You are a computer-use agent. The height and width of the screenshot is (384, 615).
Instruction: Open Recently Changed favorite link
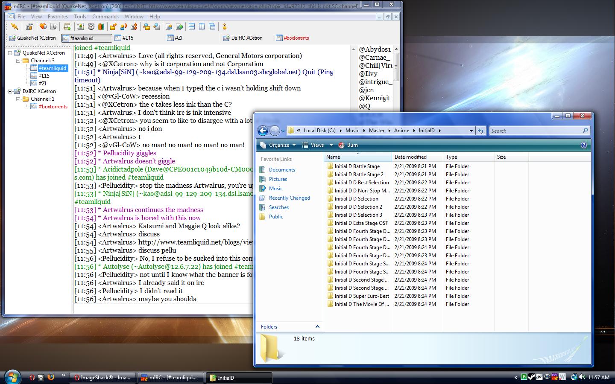289,198
